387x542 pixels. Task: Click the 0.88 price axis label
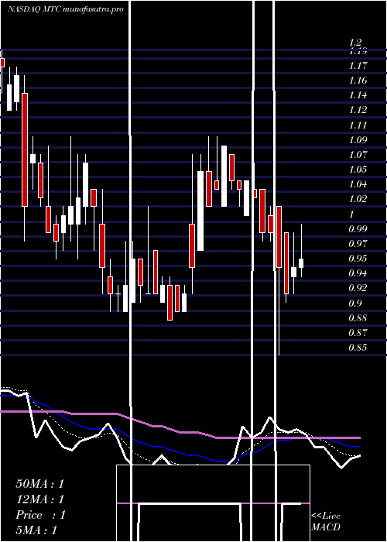pos(358,317)
